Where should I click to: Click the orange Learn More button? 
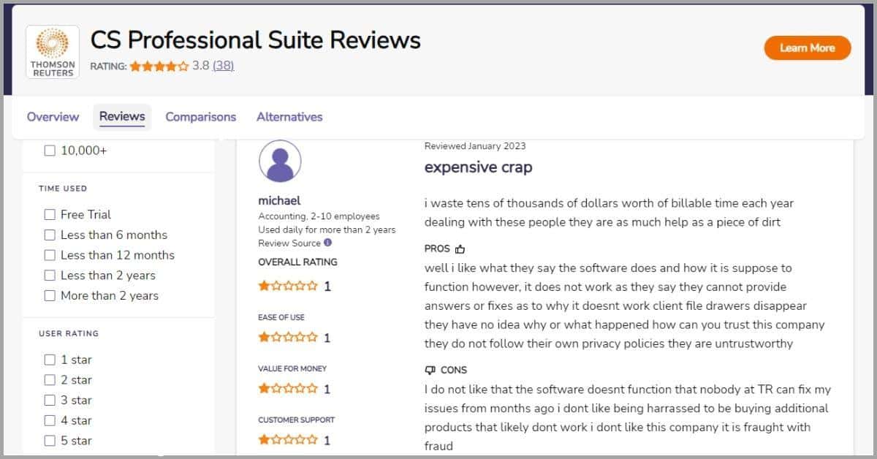tap(808, 48)
